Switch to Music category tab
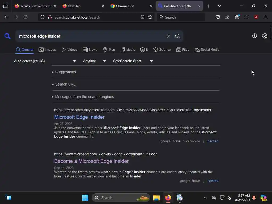 [128, 50]
